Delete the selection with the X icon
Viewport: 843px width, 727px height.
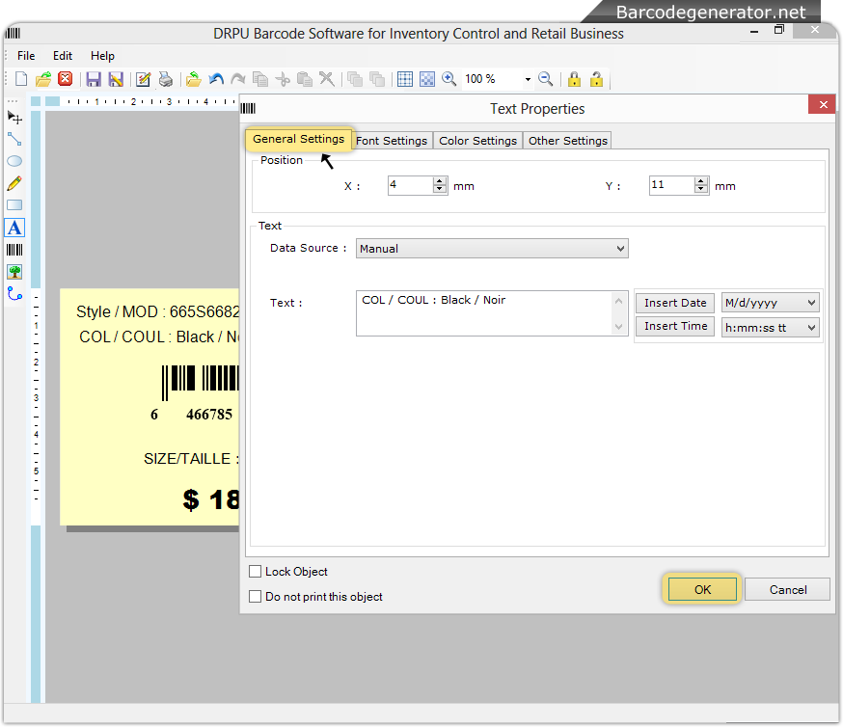(x=326, y=79)
